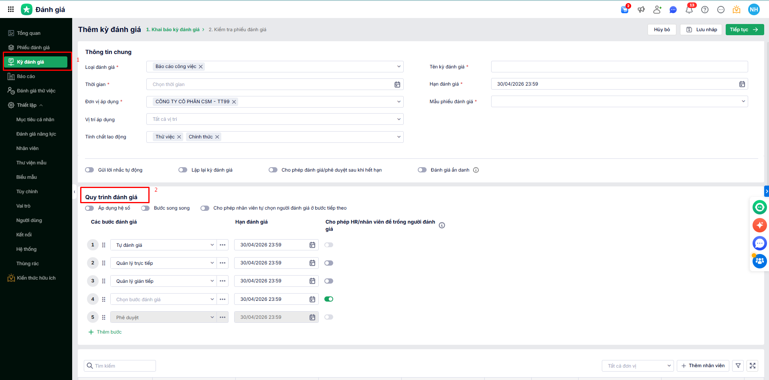This screenshot has width=769, height=380.
Task: Open the Vị trí áp dụng dropdown
Action: point(399,119)
